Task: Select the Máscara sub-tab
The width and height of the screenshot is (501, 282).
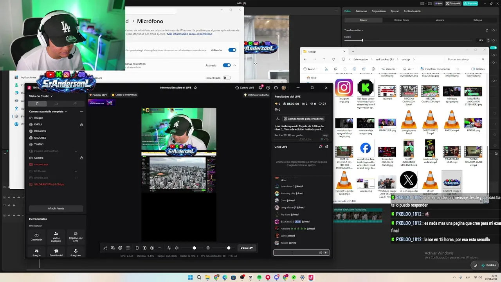Action: [440, 20]
